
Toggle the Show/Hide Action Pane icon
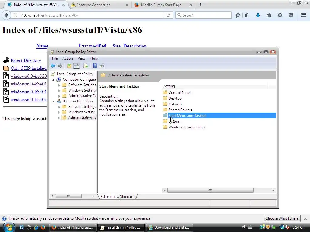102,66
